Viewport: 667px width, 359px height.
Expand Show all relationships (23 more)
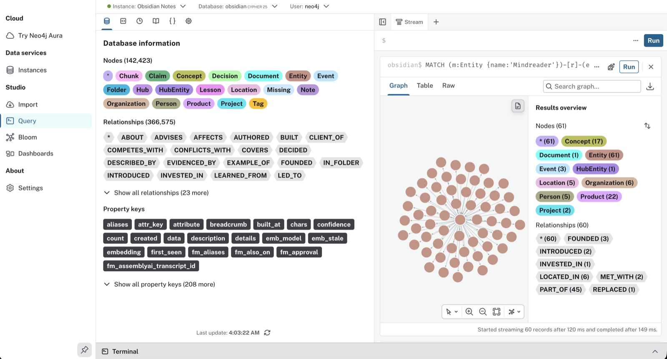coord(156,192)
